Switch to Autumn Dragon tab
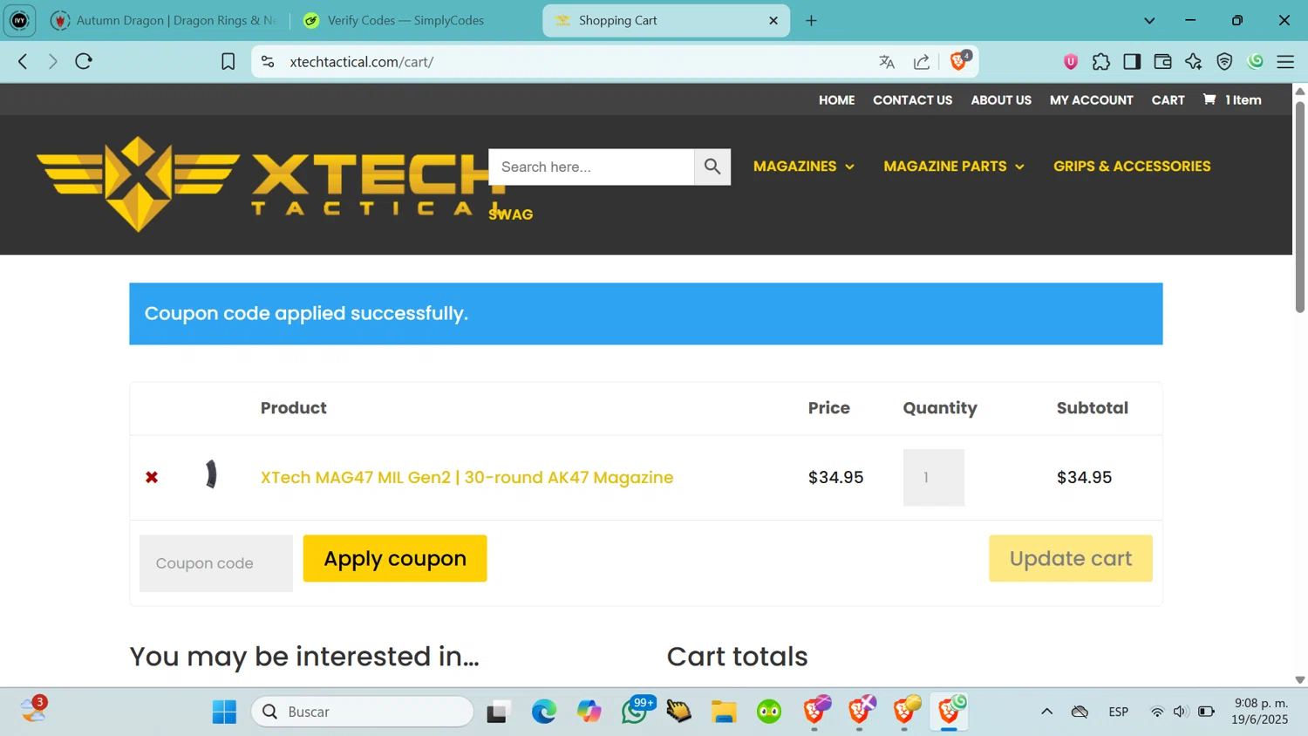The width and height of the screenshot is (1308, 736). [x=166, y=20]
